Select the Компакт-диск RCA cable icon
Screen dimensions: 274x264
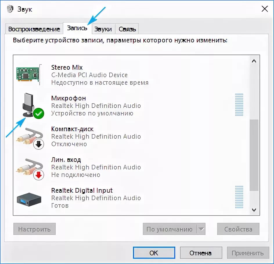pyautogui.click(x=30, y=138)
